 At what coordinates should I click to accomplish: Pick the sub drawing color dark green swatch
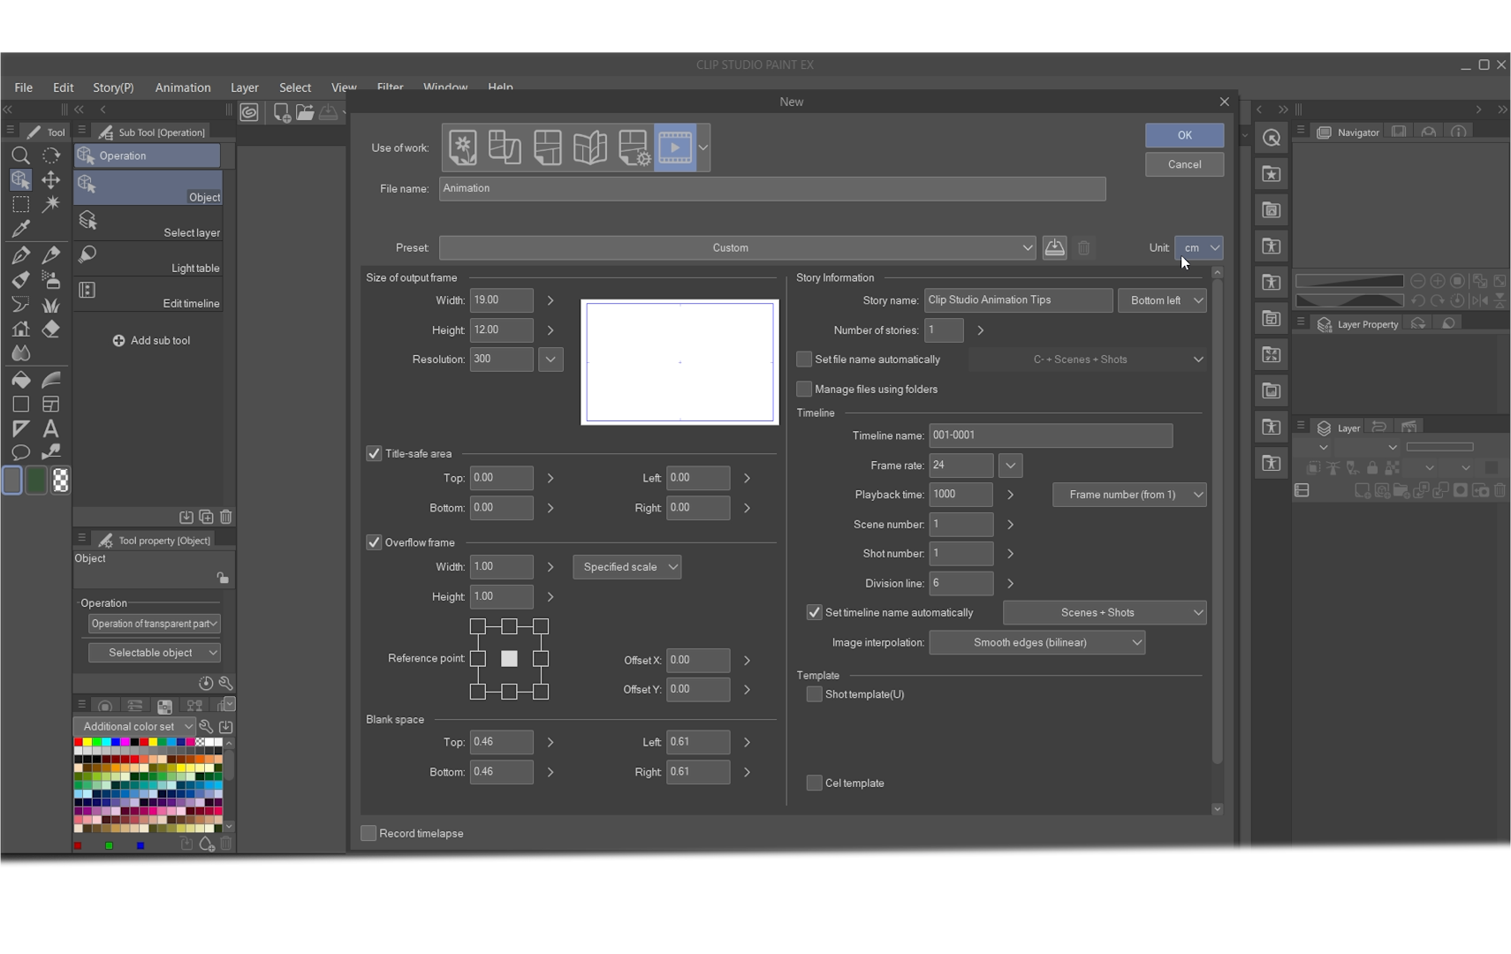point(36,481)
